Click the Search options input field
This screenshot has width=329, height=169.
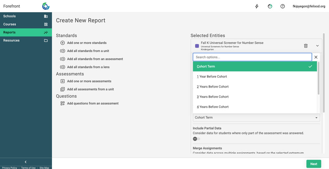tap(252, 57)
